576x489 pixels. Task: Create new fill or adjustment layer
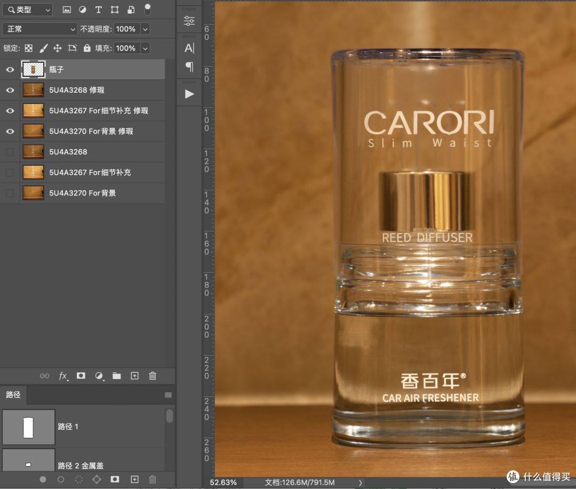(x=99, y=376)
